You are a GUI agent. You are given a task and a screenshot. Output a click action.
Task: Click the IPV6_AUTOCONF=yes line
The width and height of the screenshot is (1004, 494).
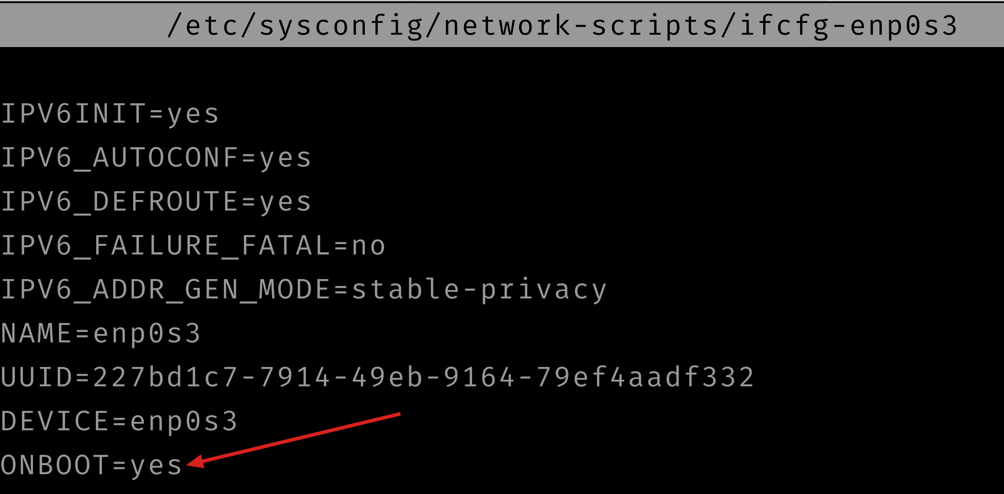coord(156,158)
